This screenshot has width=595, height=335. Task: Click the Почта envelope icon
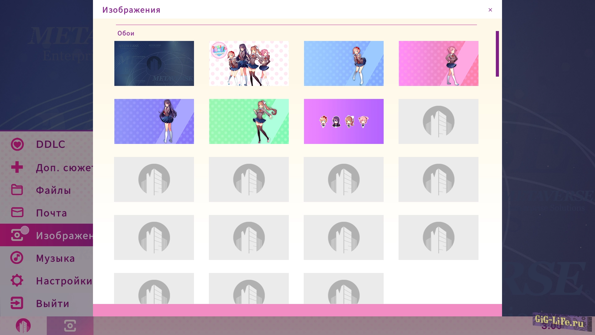pos(17,212)
